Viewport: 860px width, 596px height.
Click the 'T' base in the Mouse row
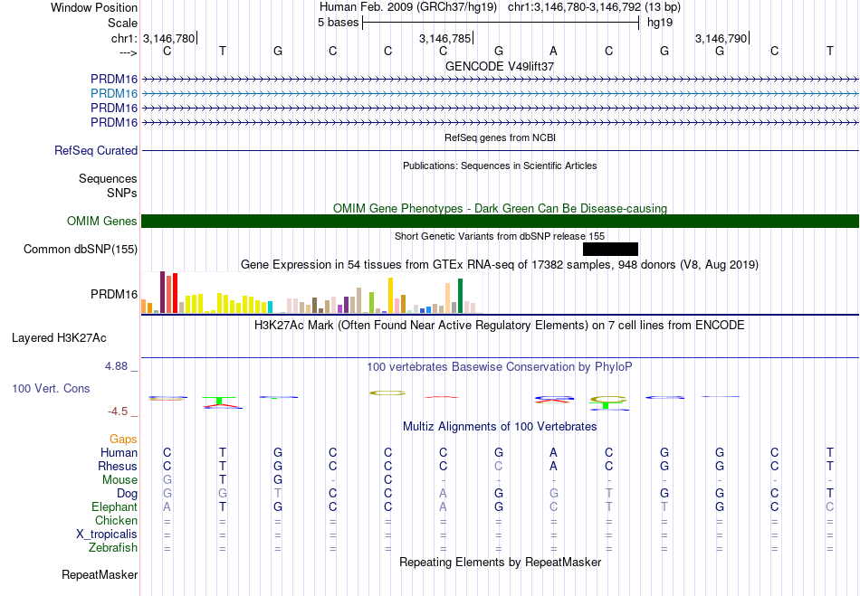222,480
